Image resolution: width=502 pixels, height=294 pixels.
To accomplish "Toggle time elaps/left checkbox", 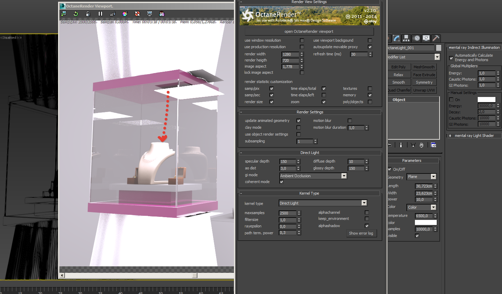I will point(324,95).
